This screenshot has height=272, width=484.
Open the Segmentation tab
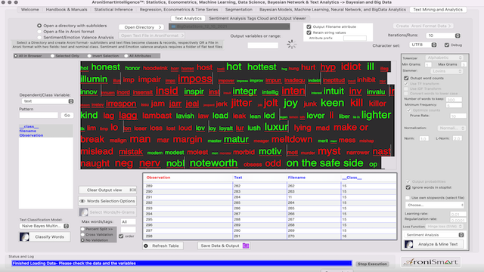(239, 10)
